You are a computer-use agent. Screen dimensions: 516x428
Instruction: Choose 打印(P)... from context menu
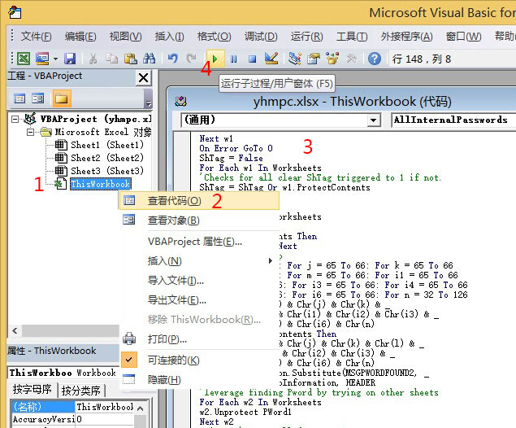[199, 338]
